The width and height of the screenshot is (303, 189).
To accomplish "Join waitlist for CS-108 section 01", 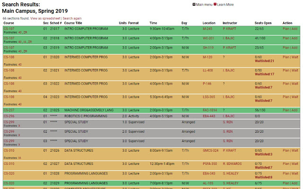I will tap(295, 57).
